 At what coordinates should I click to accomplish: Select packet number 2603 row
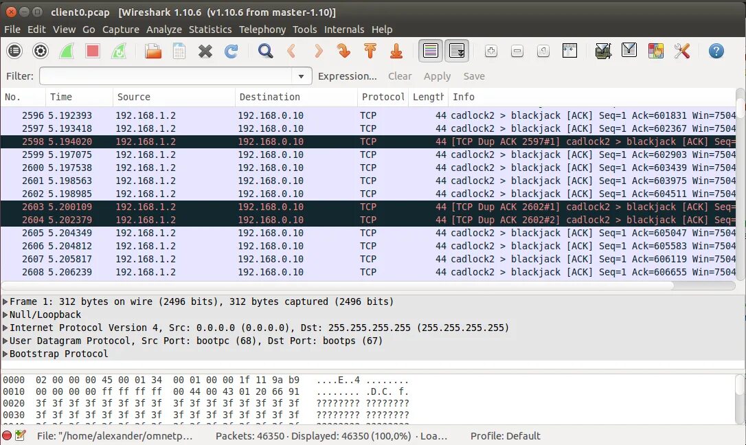click(x=368, y=207)
